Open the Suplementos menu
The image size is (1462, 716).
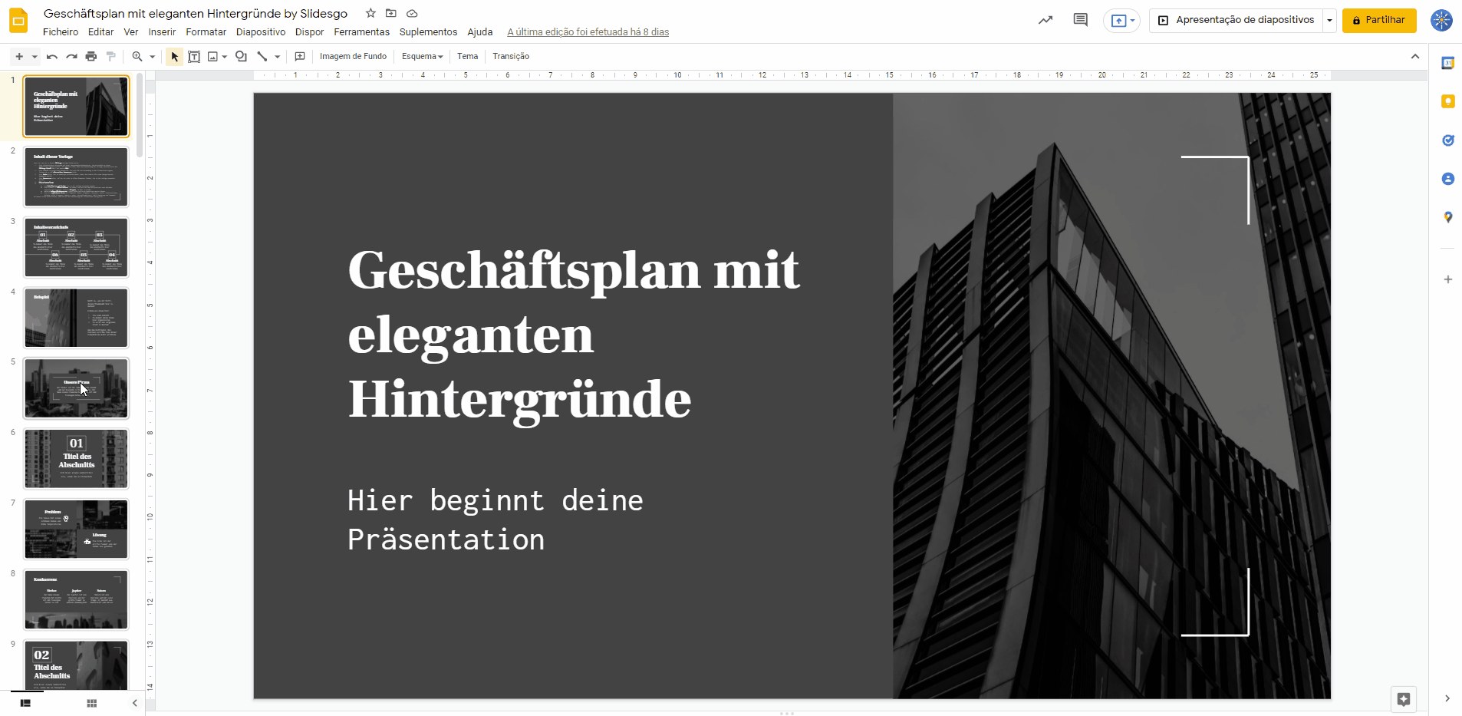428,32
